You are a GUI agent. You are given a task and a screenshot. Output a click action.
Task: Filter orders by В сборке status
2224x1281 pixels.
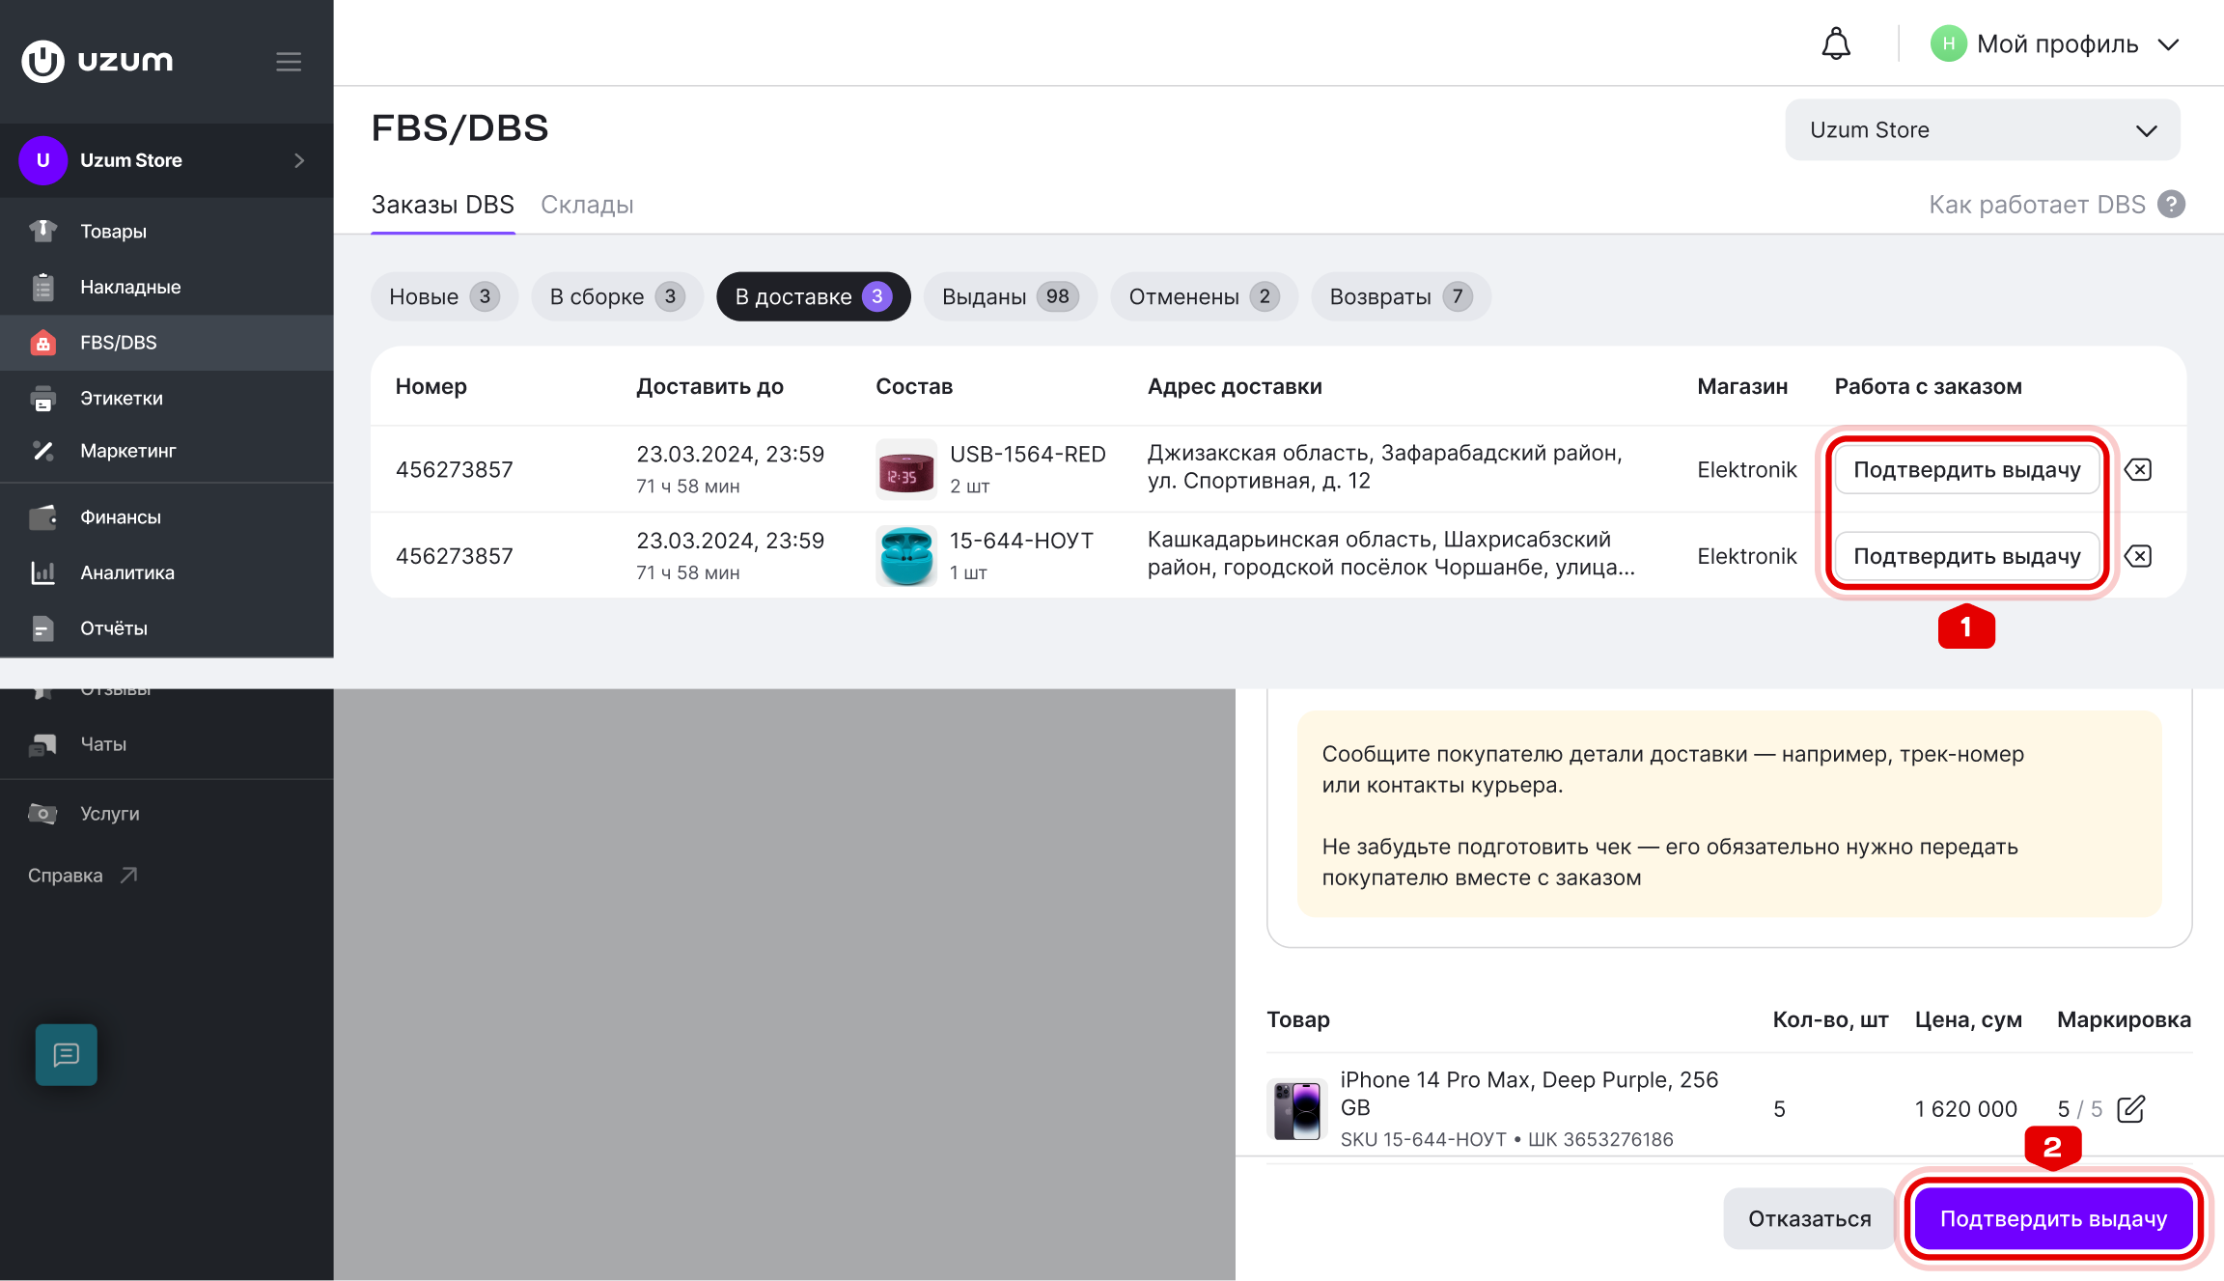coord(617,296)
